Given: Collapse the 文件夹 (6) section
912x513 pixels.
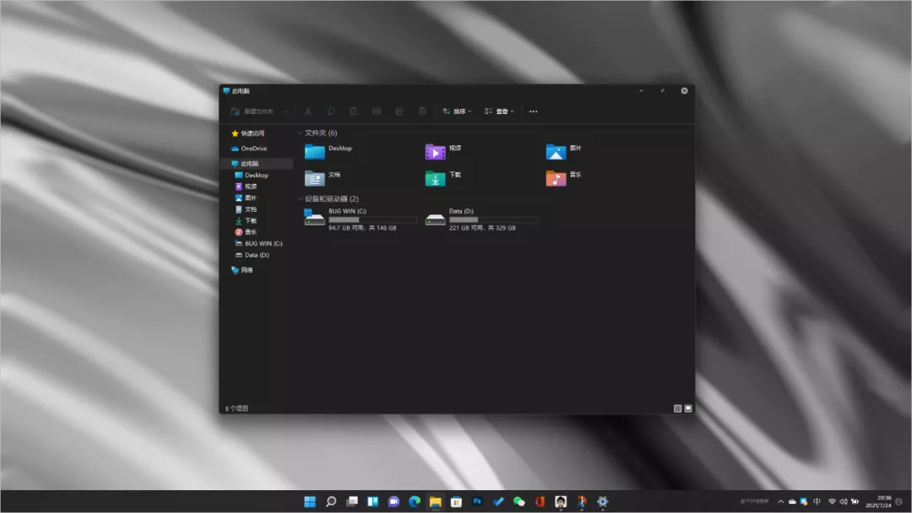Looking at the screenshot, I should [x=300, y=132].
